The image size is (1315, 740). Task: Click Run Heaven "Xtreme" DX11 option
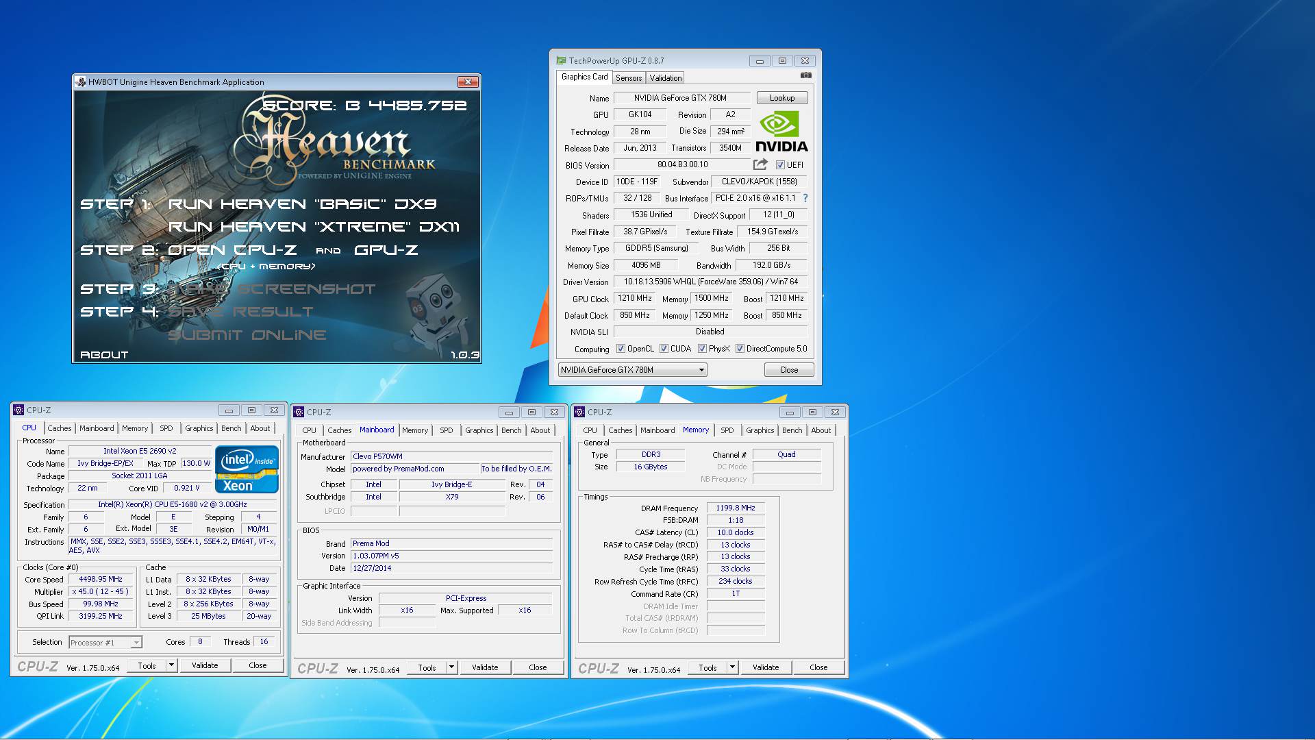314,227
